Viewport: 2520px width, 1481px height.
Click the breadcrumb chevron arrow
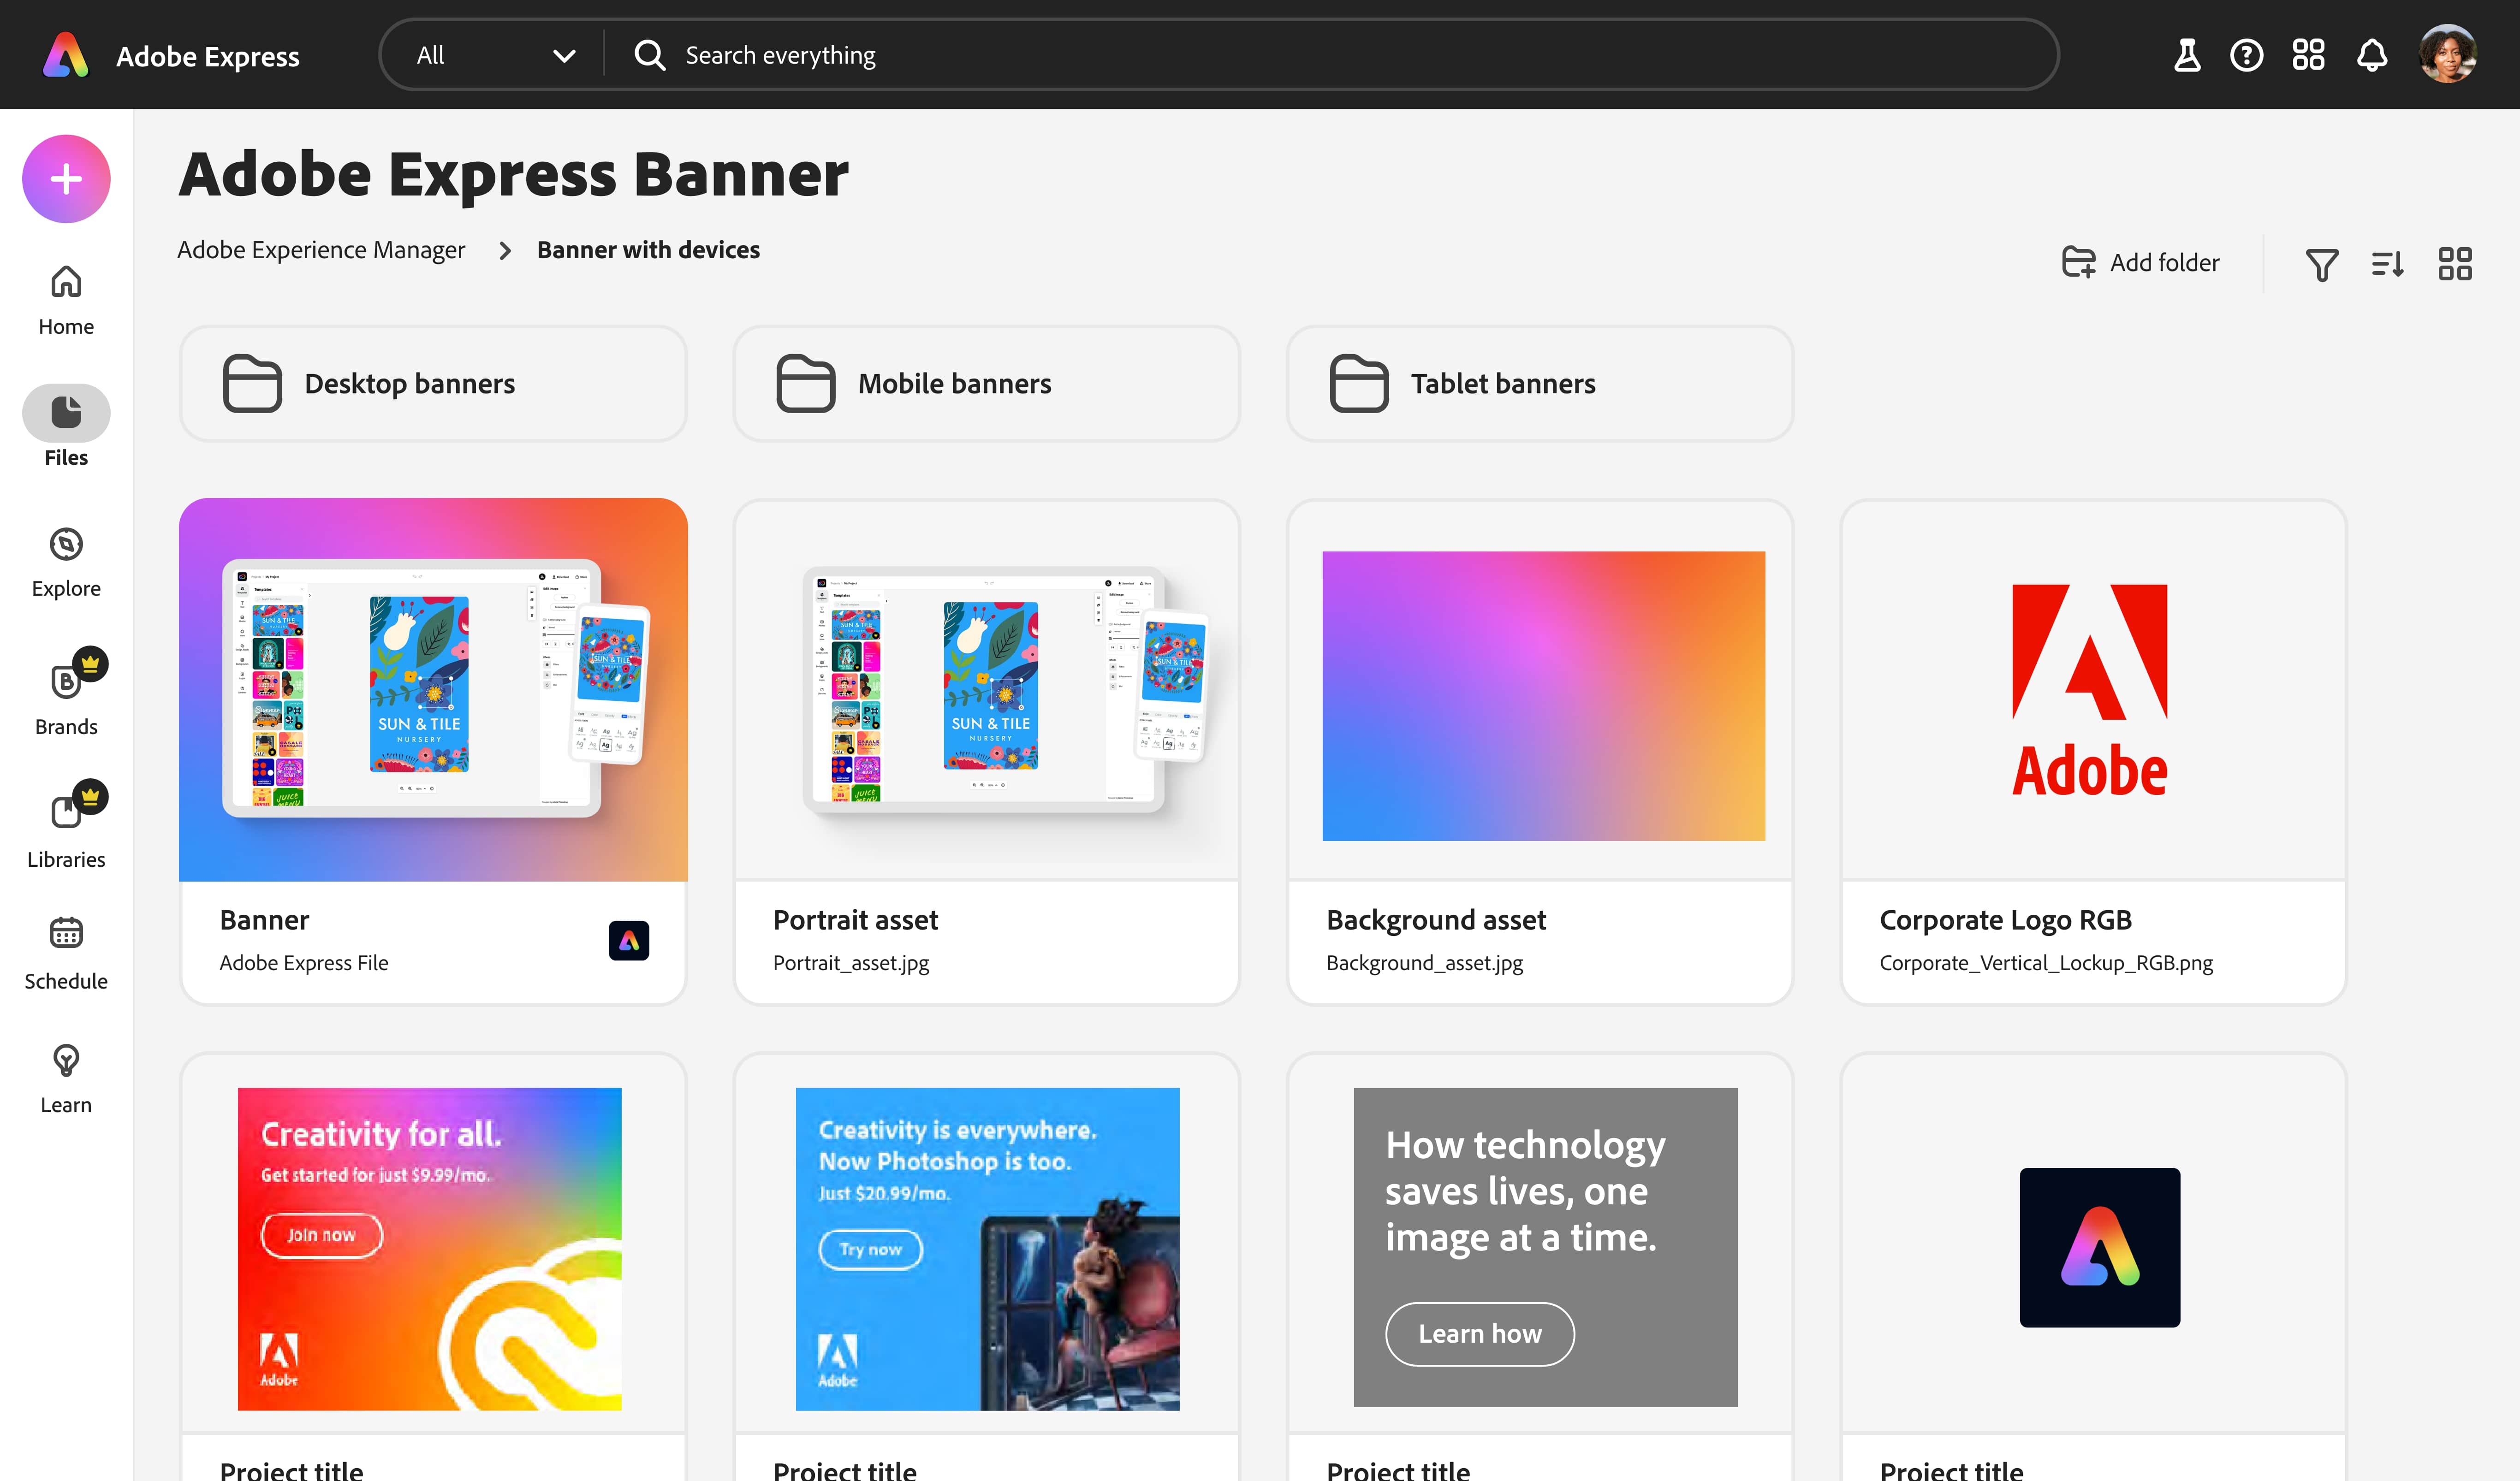pos(505,251)
